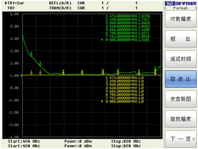198x149 pixels.
Task: Go to next page with 下一页 arrow
Action: click(x=181, y=139)
